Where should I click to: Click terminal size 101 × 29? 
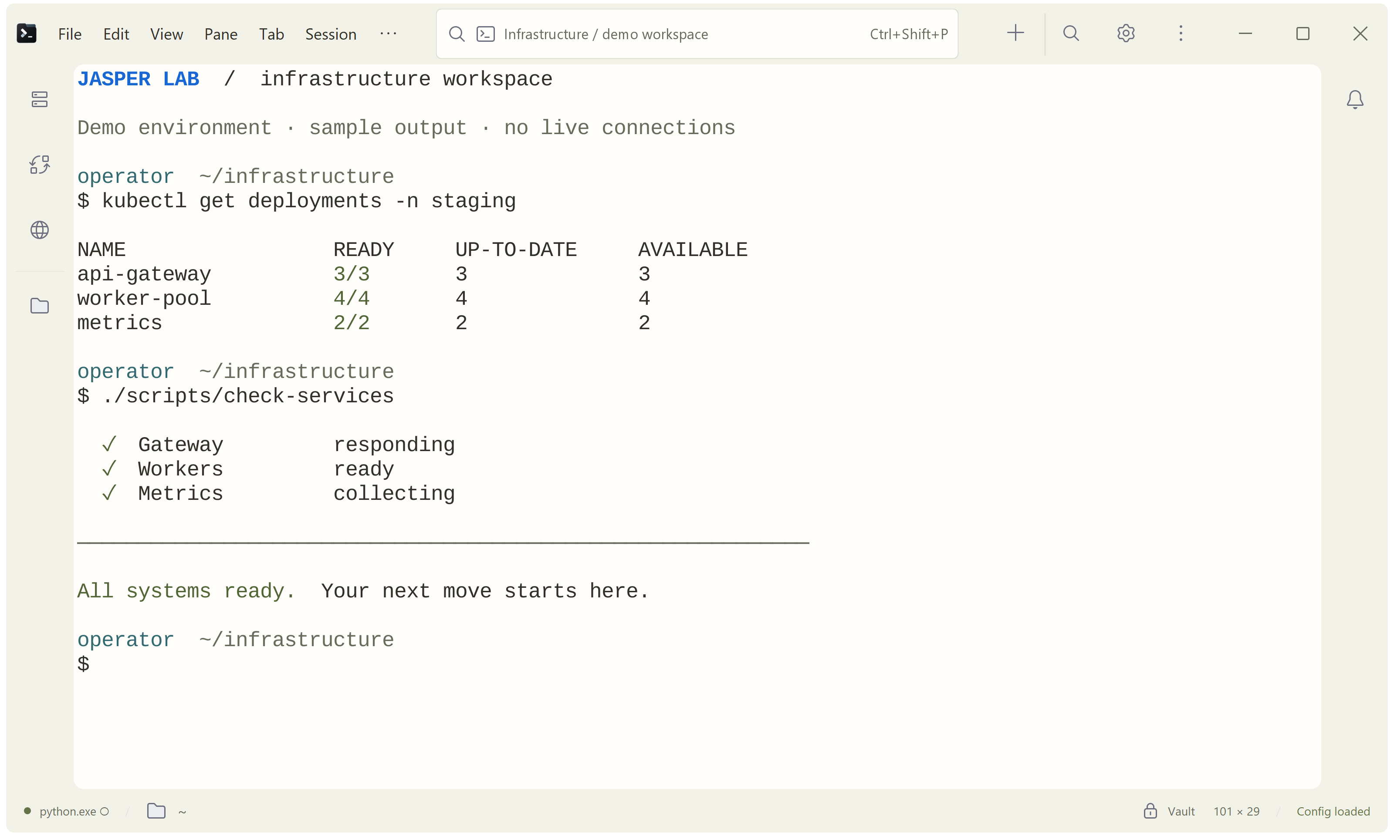(1236, 811)
